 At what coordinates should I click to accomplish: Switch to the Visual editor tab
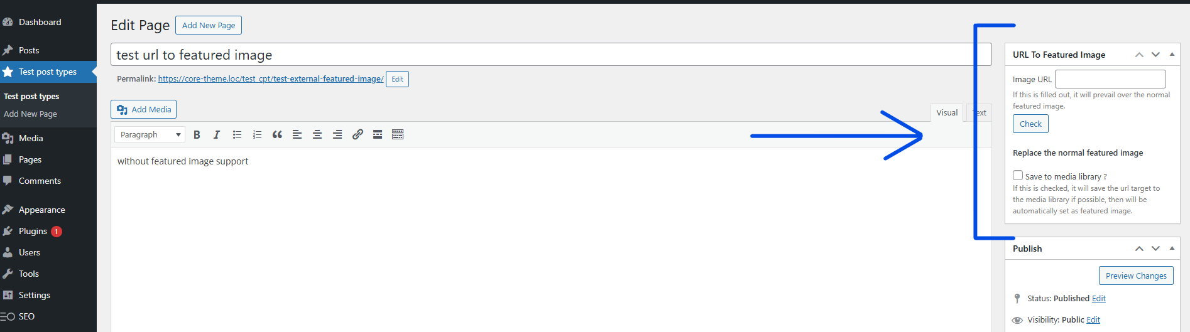(x=947, y=113)
